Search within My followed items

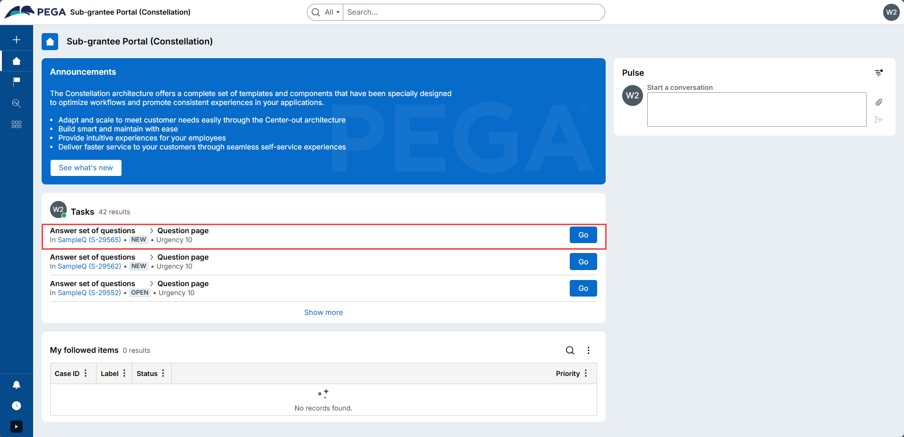570,350
